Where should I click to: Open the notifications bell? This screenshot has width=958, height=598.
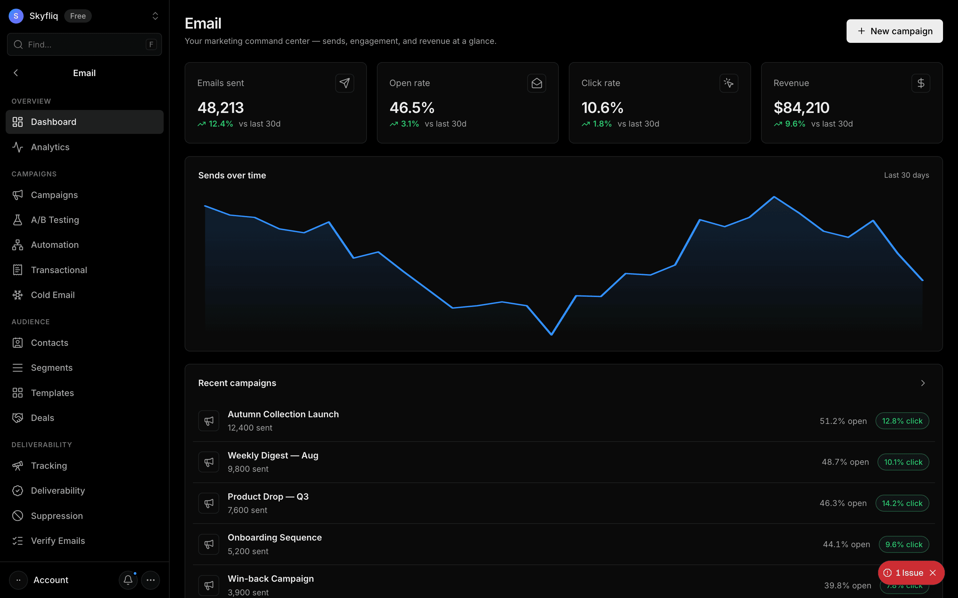click(x=128, y=580)
